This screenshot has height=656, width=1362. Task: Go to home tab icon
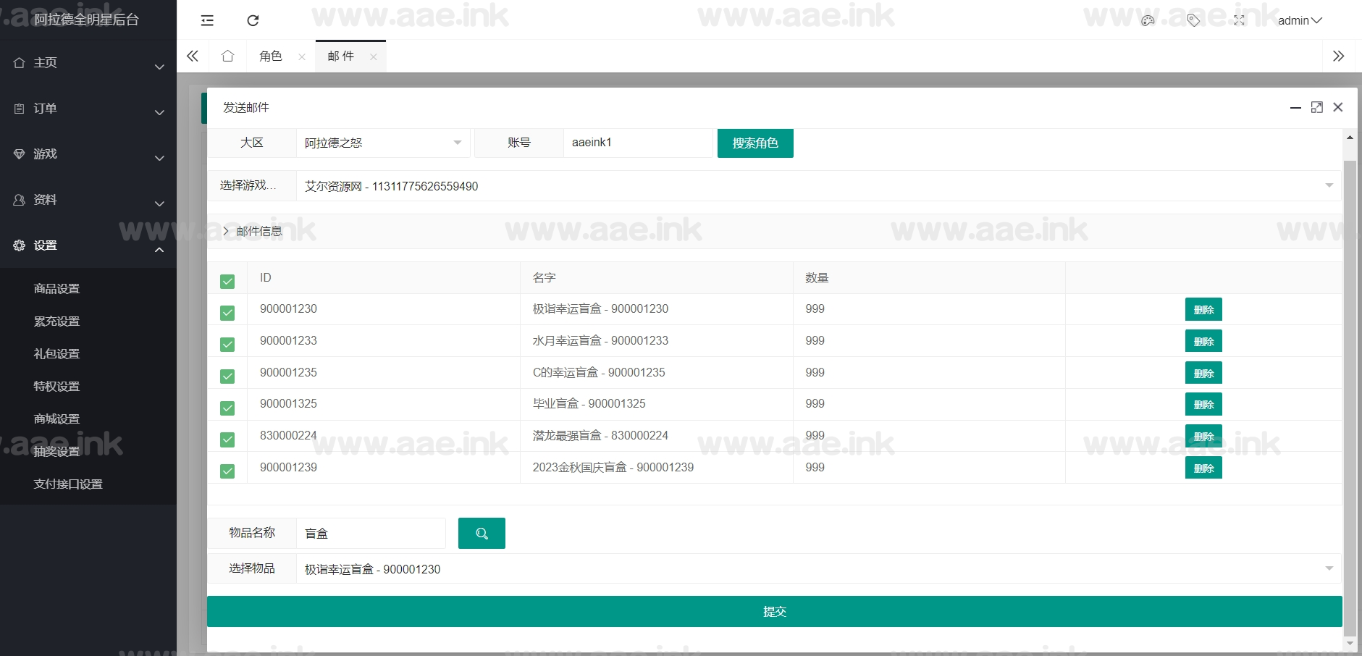click(227, 56)
